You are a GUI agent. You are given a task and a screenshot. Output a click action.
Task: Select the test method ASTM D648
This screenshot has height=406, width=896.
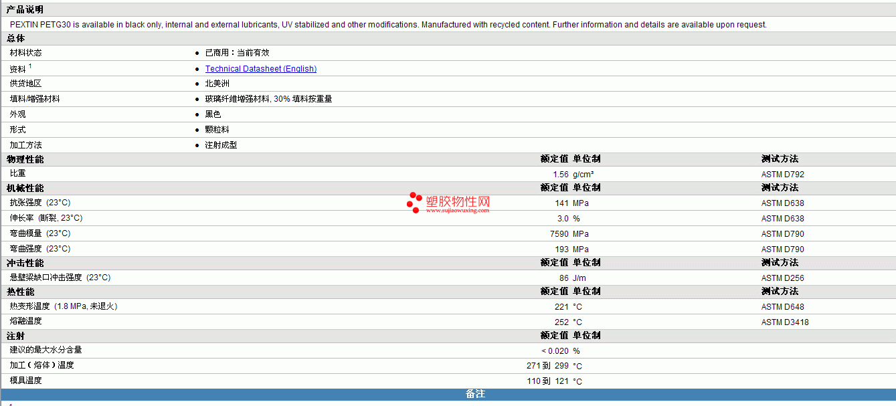coord(783,307)
